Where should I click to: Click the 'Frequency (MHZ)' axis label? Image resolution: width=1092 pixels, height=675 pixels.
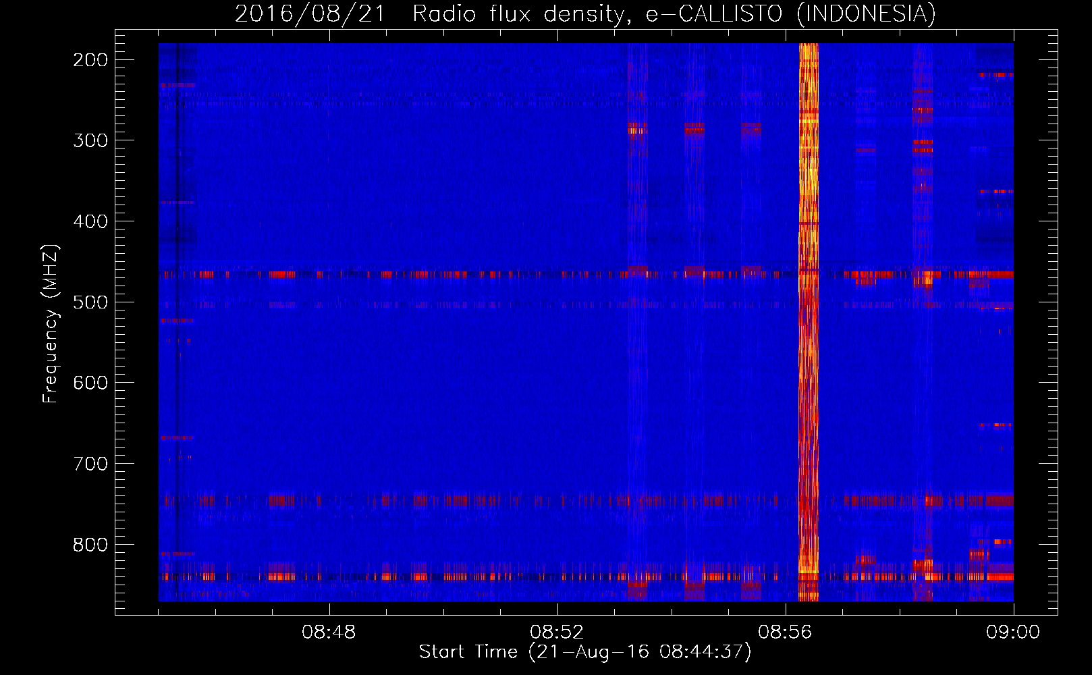(51, 324)
